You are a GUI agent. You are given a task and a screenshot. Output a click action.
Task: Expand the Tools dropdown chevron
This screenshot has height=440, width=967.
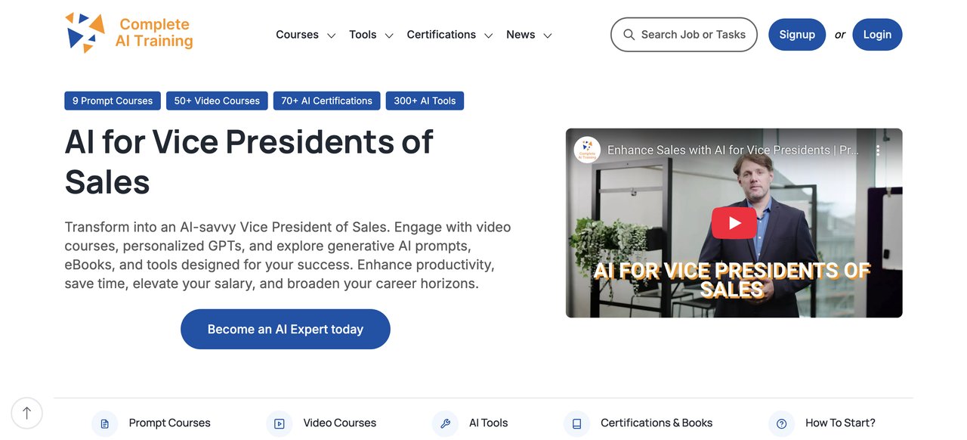389,36
